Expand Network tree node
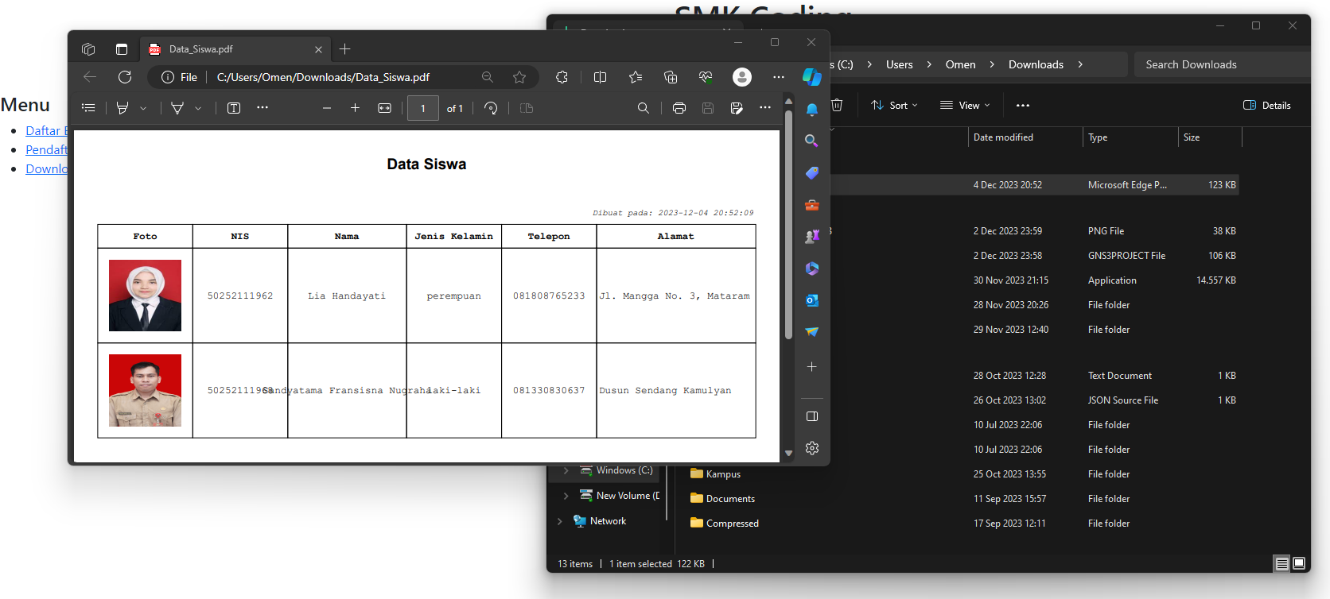The width and height of the screenshot is (1330, 599). (x=559, y=521)
